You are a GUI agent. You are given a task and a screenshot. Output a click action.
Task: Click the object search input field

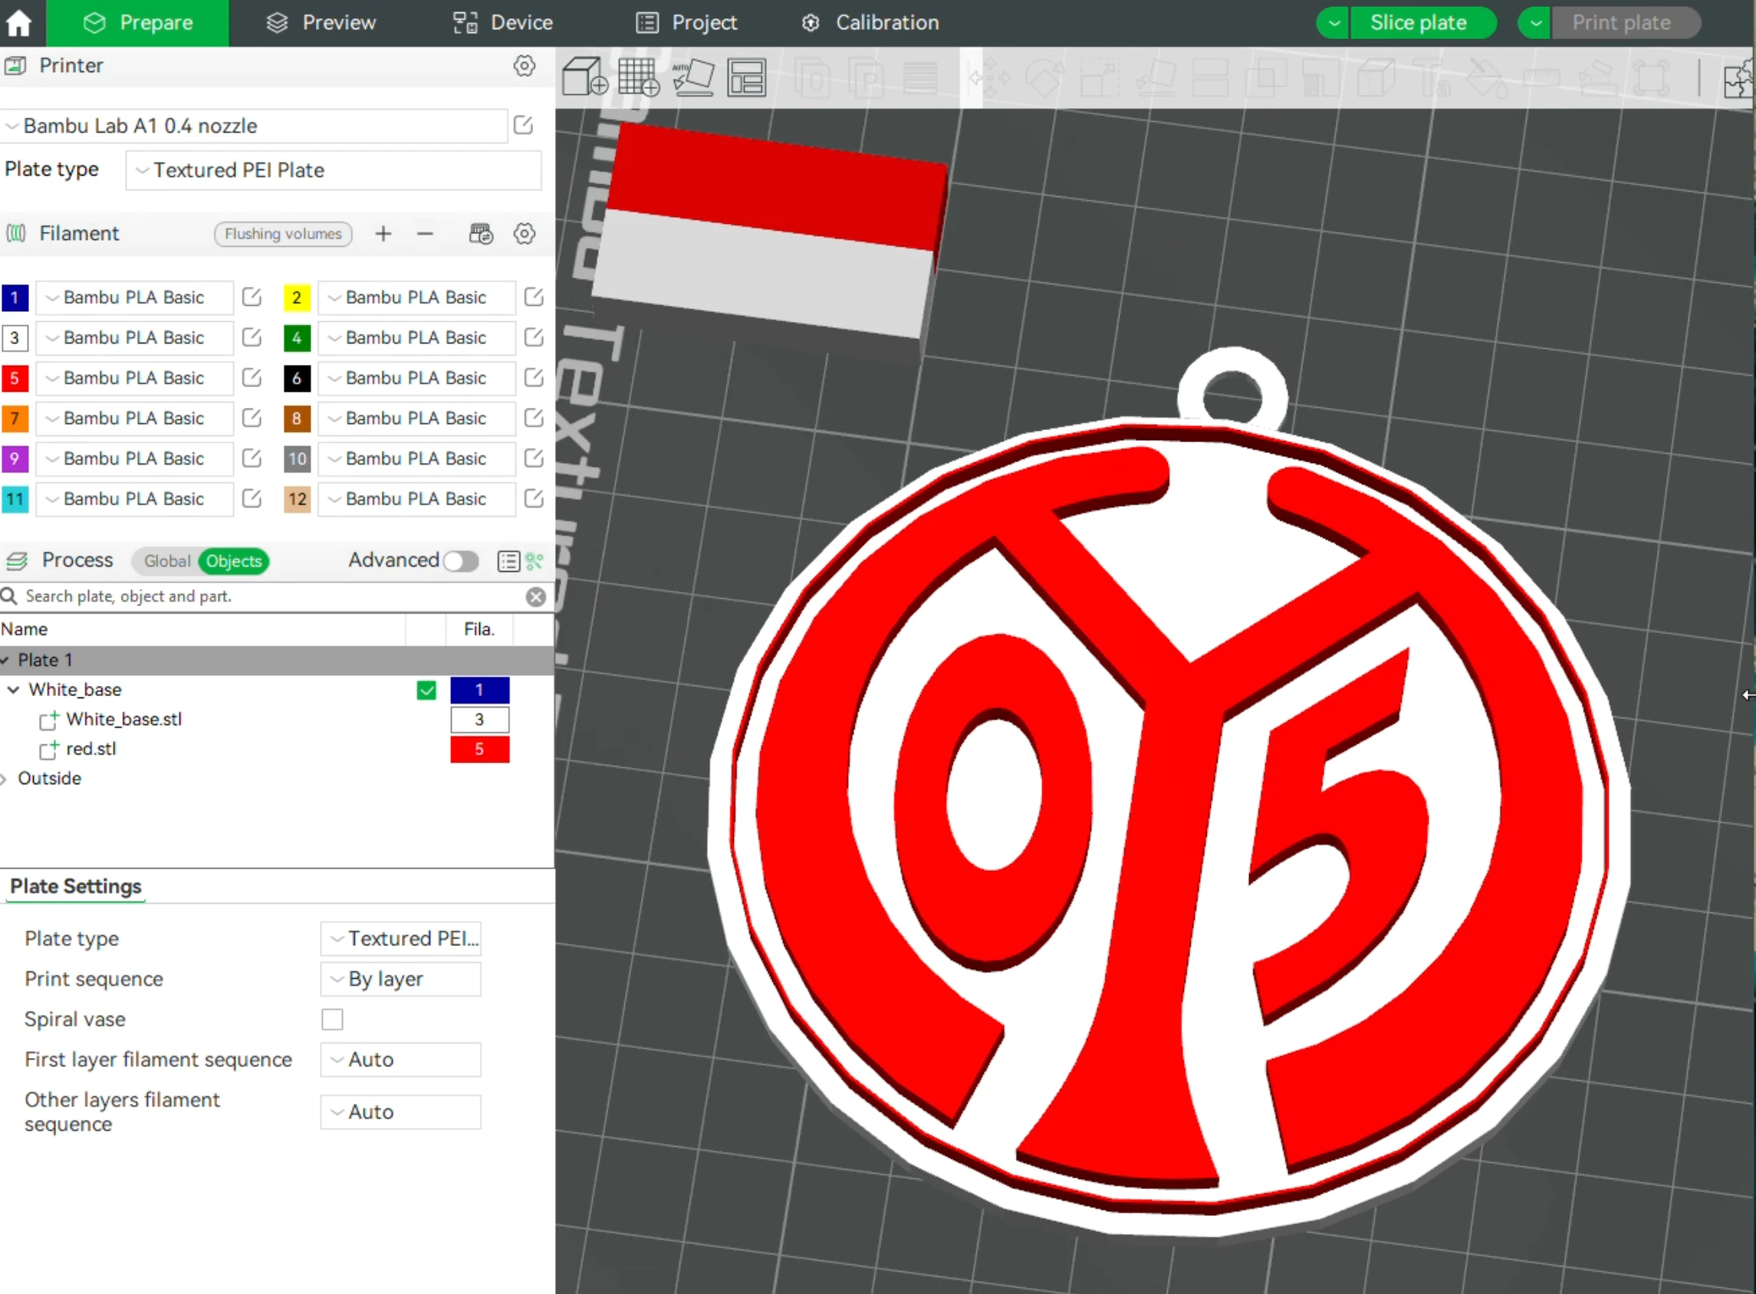click(266, 597)
